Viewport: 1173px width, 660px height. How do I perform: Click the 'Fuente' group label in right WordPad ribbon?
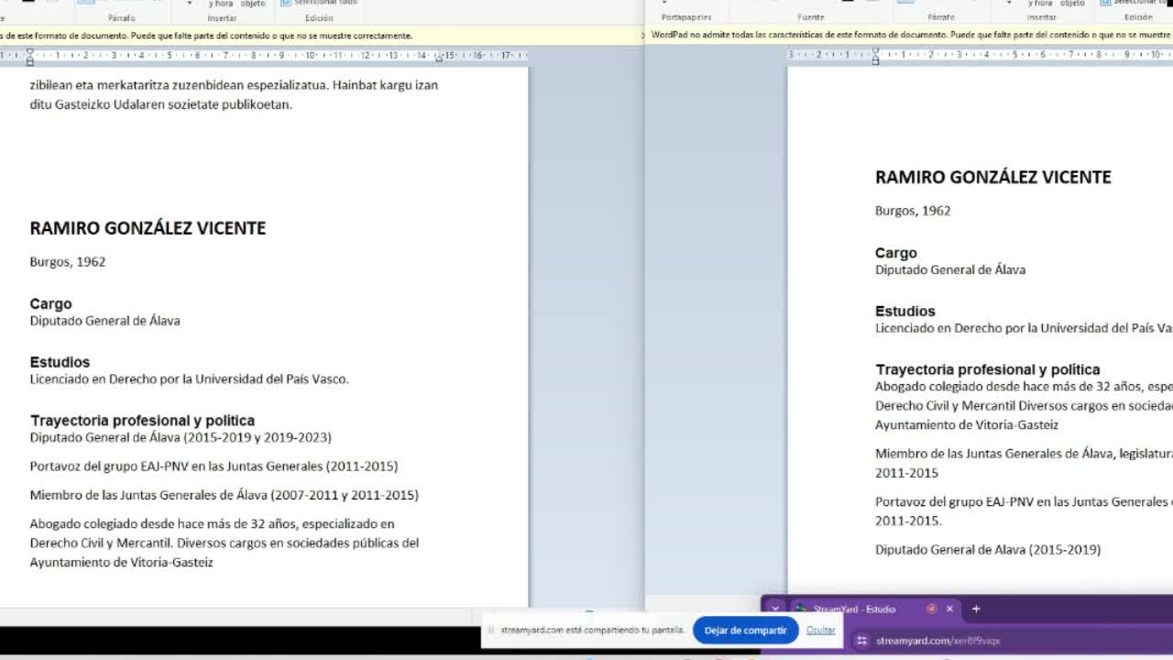click(811, 17)
